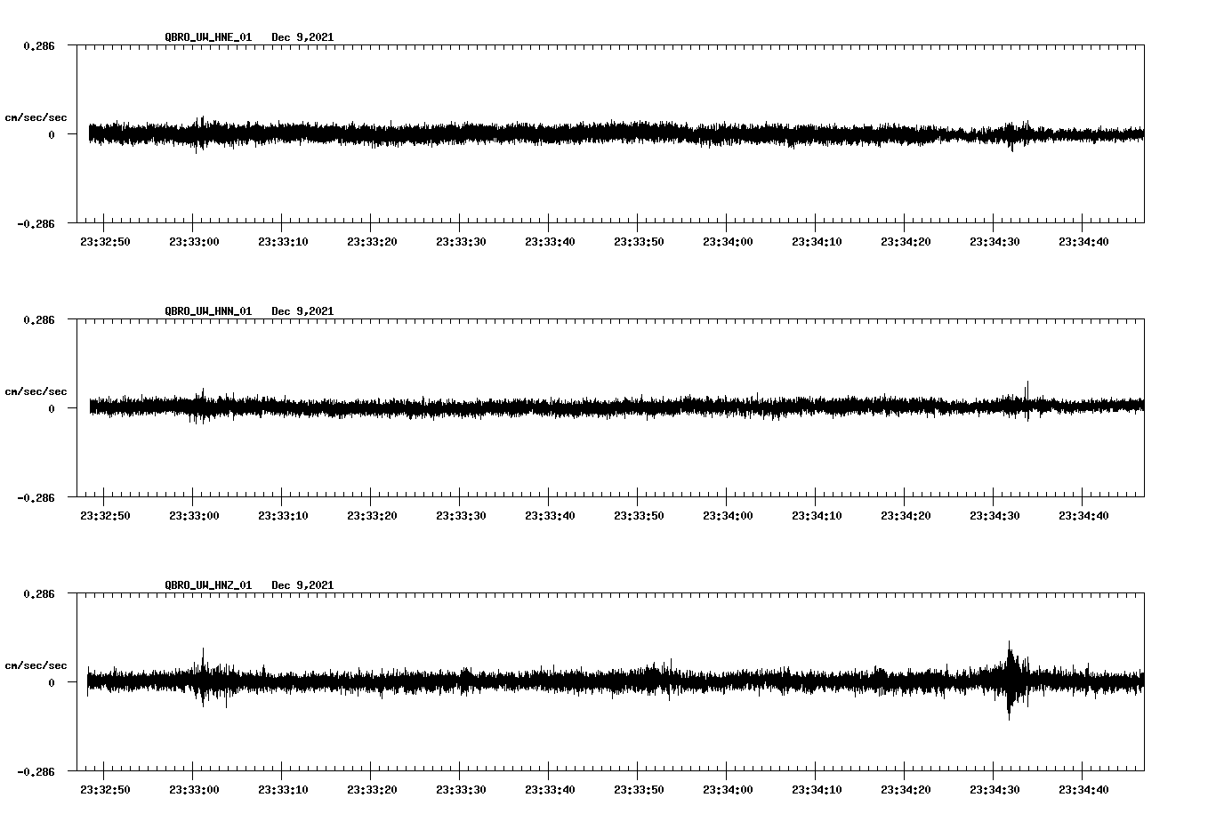The image size is (1208, 822).
Task: Click the QBRO_UW_HNE_01 plot title
Action: tap(208, 37)
